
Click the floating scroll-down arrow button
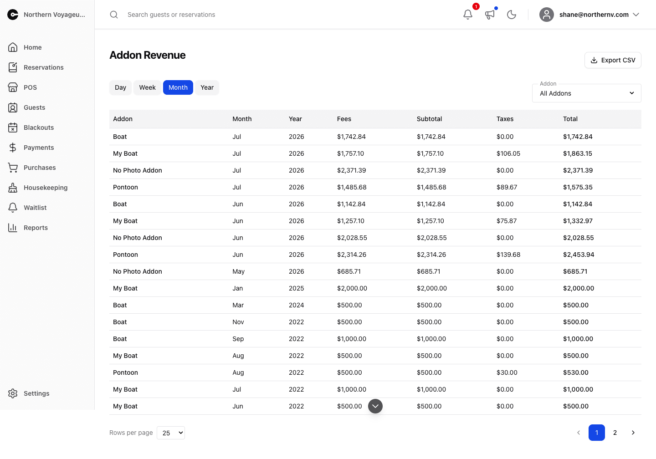(375, 406)
